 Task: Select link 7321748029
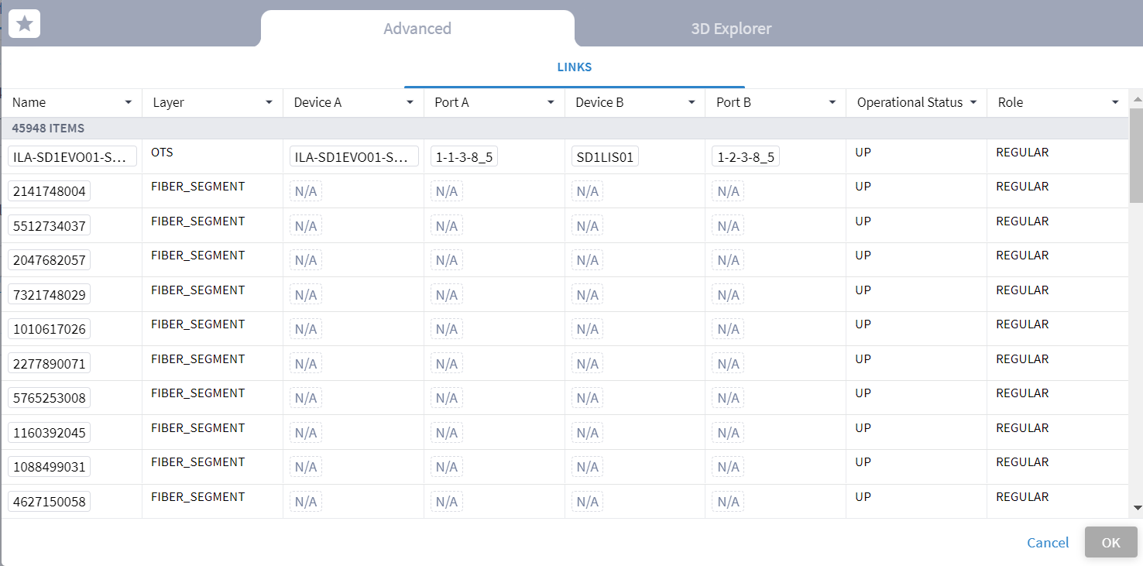[x=49, y=295]
